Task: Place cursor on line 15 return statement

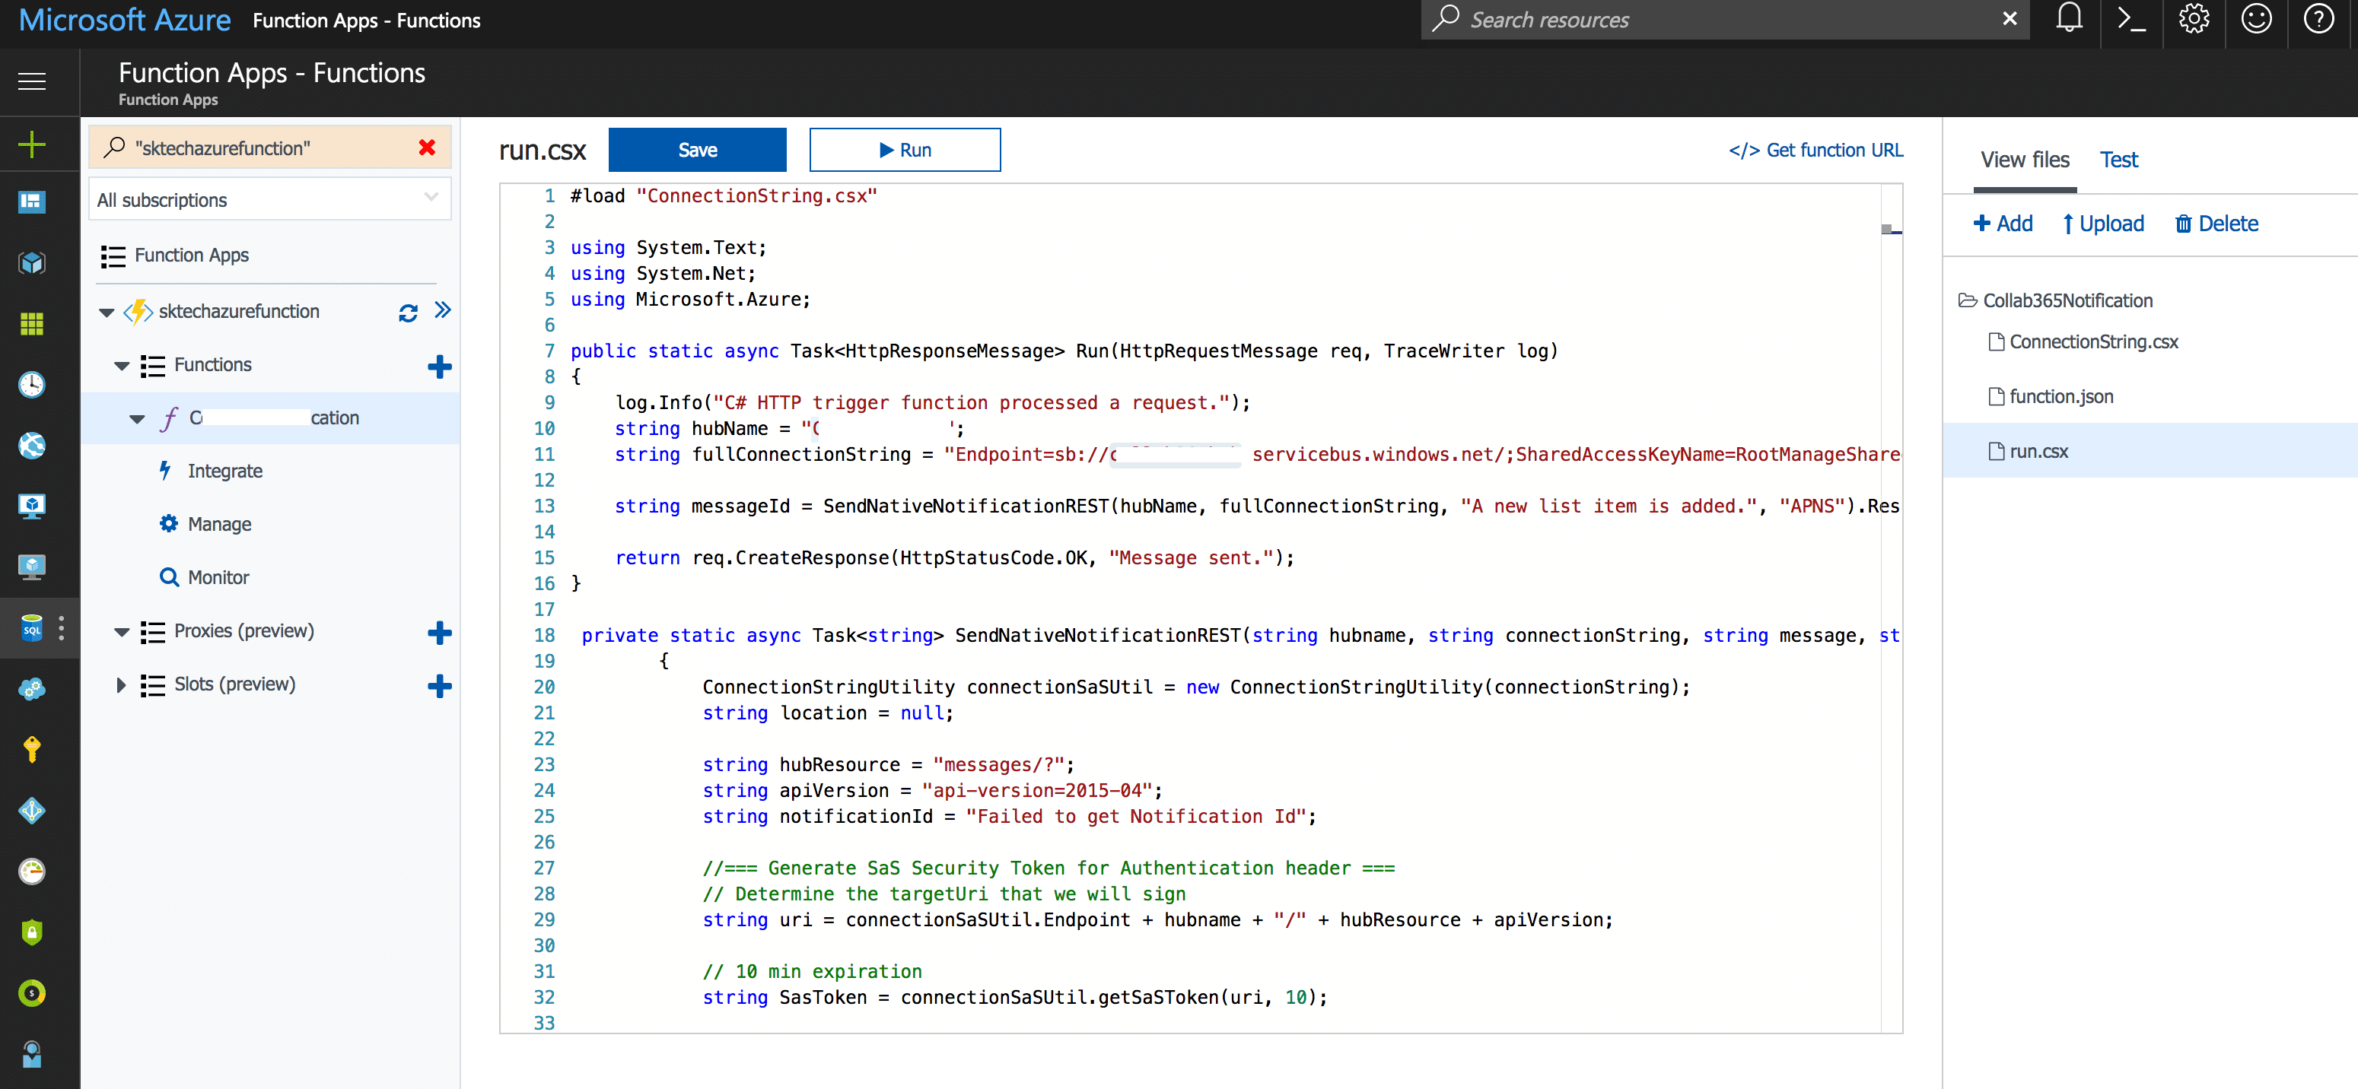Action: pyautogui.click(x=954, y=557)
